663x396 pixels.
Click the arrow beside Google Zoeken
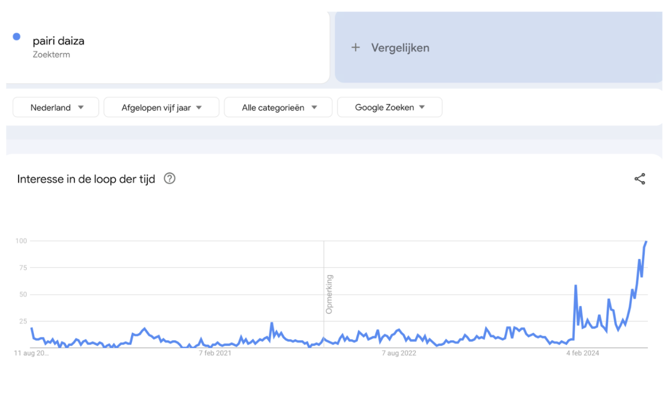(422, 108)
